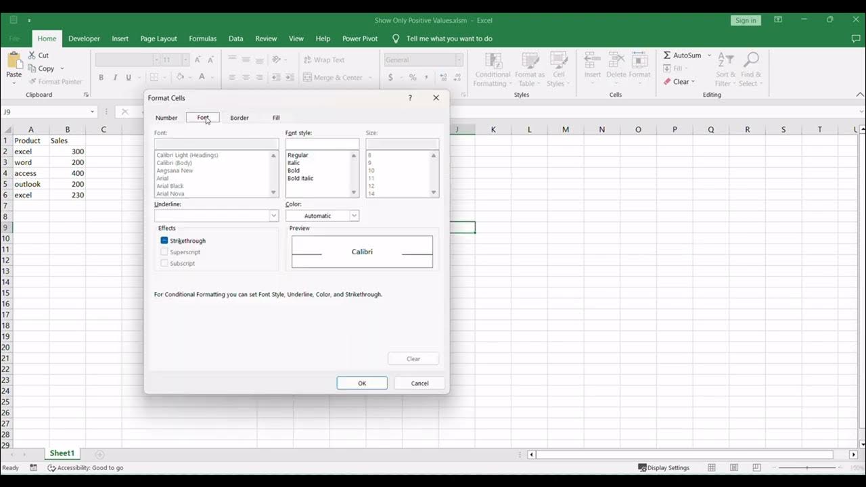Expand the Clear dropdown arrow
866x487 pixels.
[x=693, y=82]
